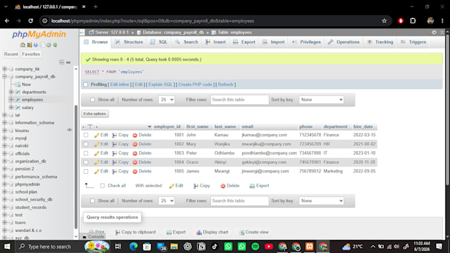Image resolution: width=450 pixels, height=253 pixels.
Task: Open the phpMyAdmin documentation blue icon
Action: (x=36, y=45)
